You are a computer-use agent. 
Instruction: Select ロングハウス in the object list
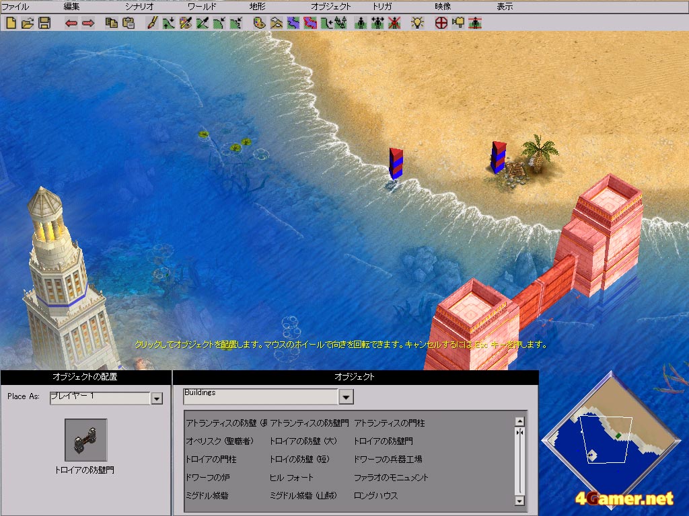pyautogui.click(x=376, y=496)
